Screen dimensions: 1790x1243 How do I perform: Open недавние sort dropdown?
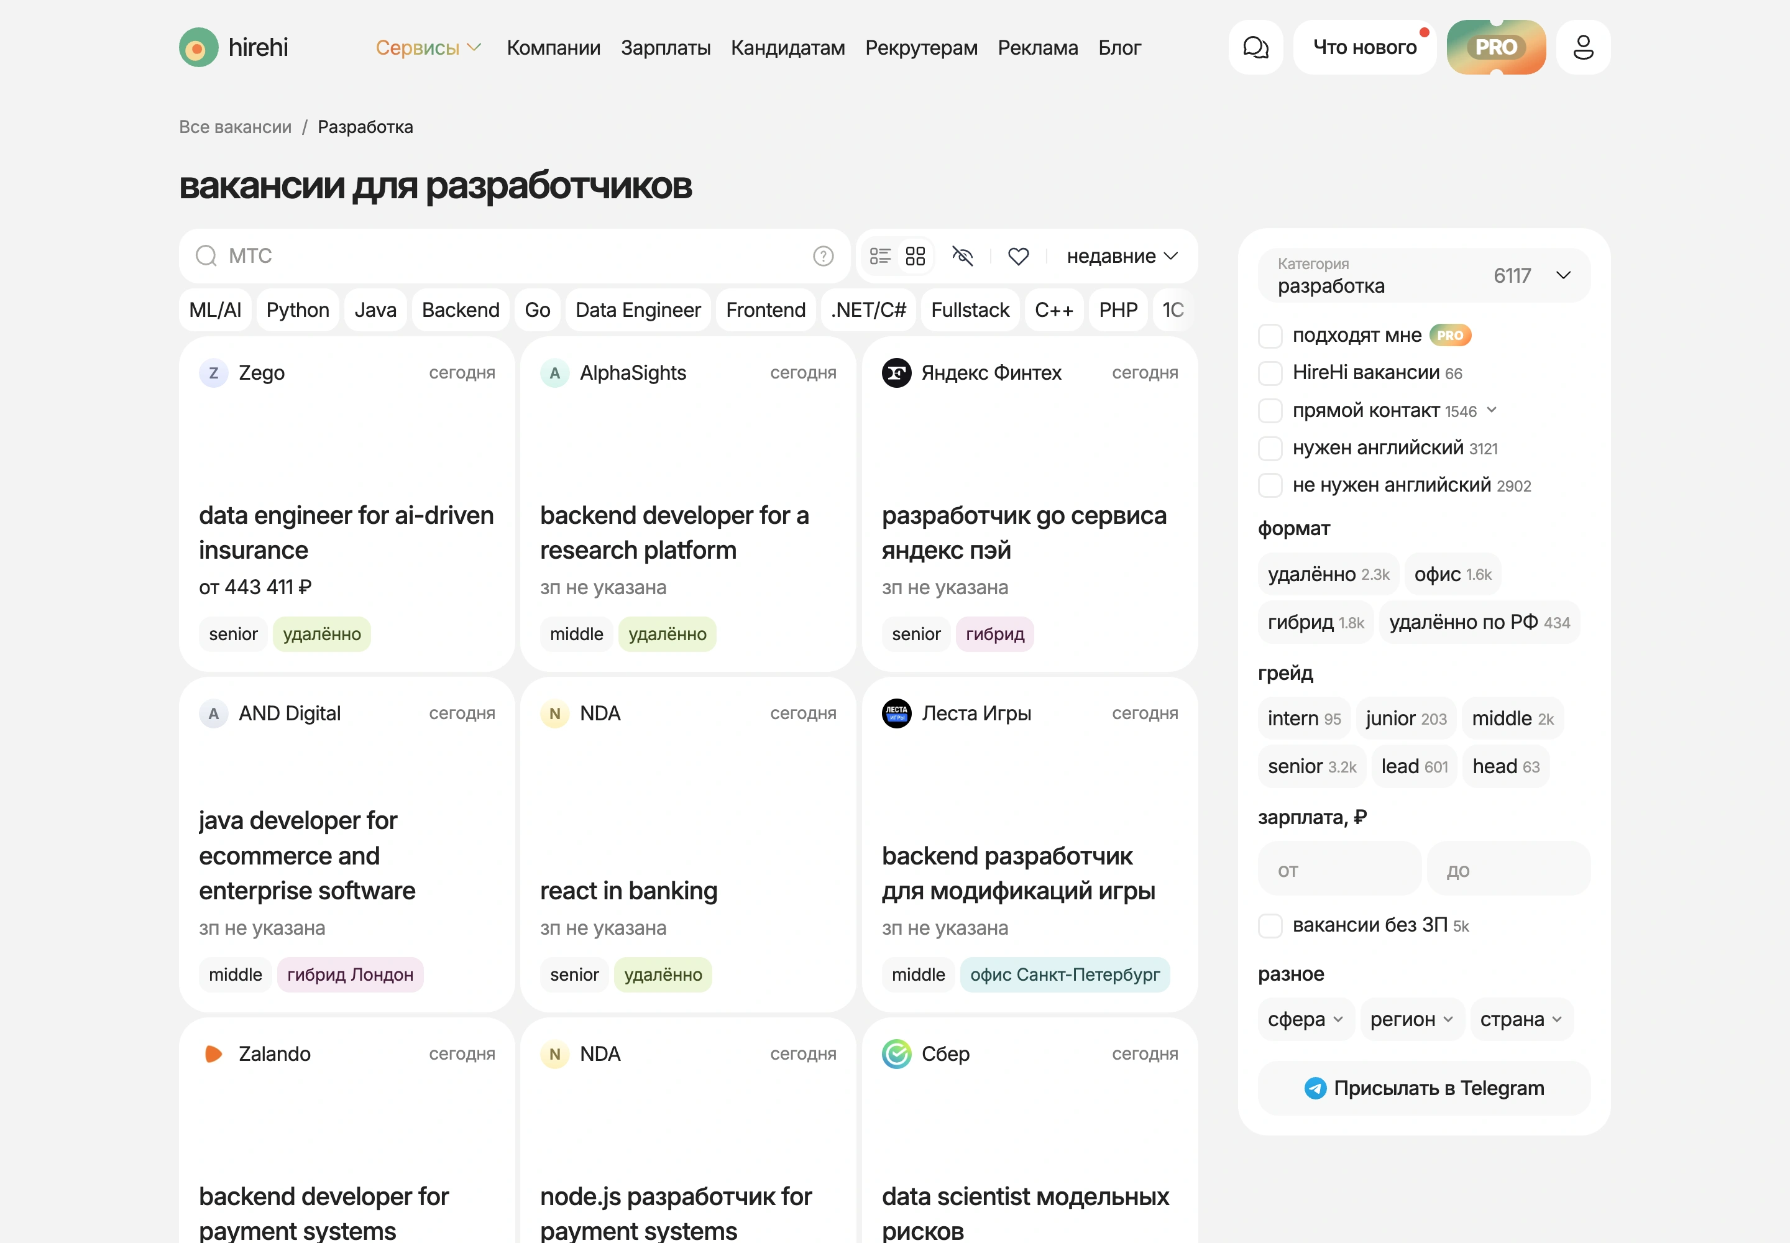pos(1122,255)
